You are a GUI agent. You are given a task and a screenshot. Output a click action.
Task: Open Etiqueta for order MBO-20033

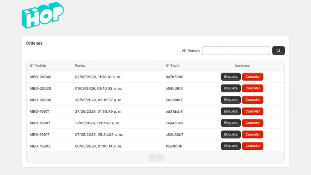(x=231, y=88)
